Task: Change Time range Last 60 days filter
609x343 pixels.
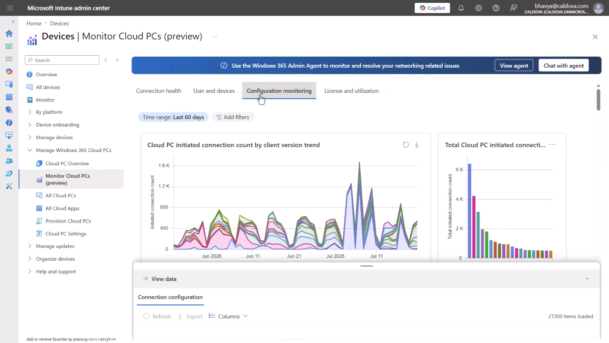Action: pyautogui.click(x=173, y=117)
